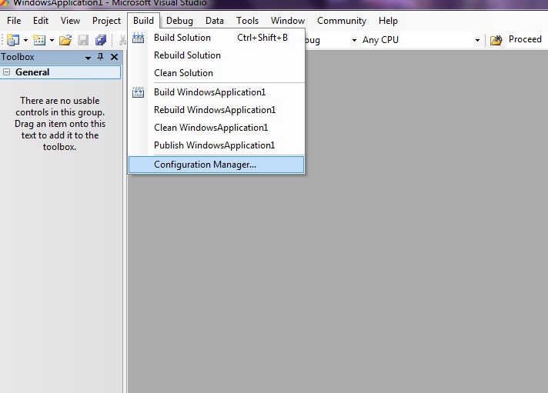
Task: Select Clean WindowsApplication1
Action: [216, 128]
